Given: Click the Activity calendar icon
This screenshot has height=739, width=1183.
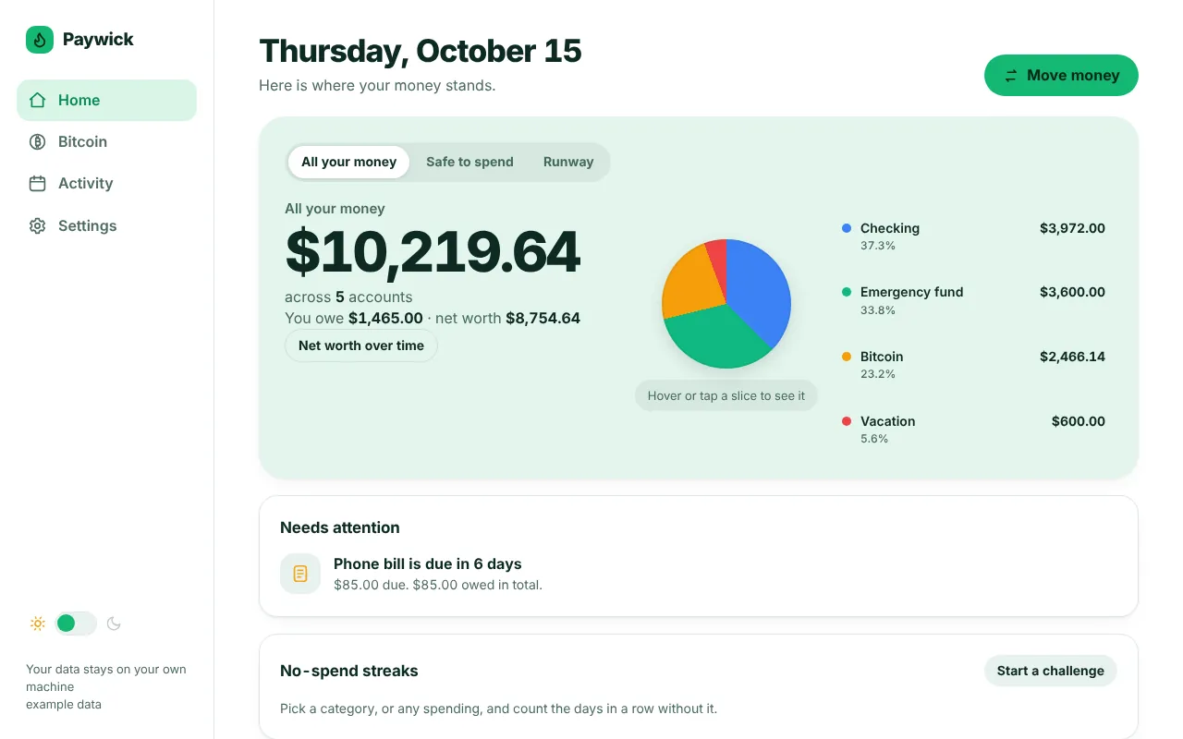Looking at the screenshot, I should [x=38, y=184].
